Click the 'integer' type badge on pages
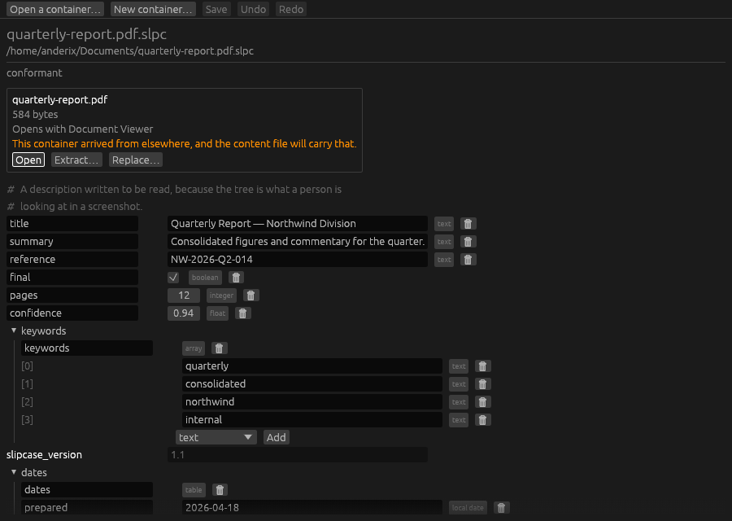The height and width of the screenshot is (521, 732). coord(221,296)
